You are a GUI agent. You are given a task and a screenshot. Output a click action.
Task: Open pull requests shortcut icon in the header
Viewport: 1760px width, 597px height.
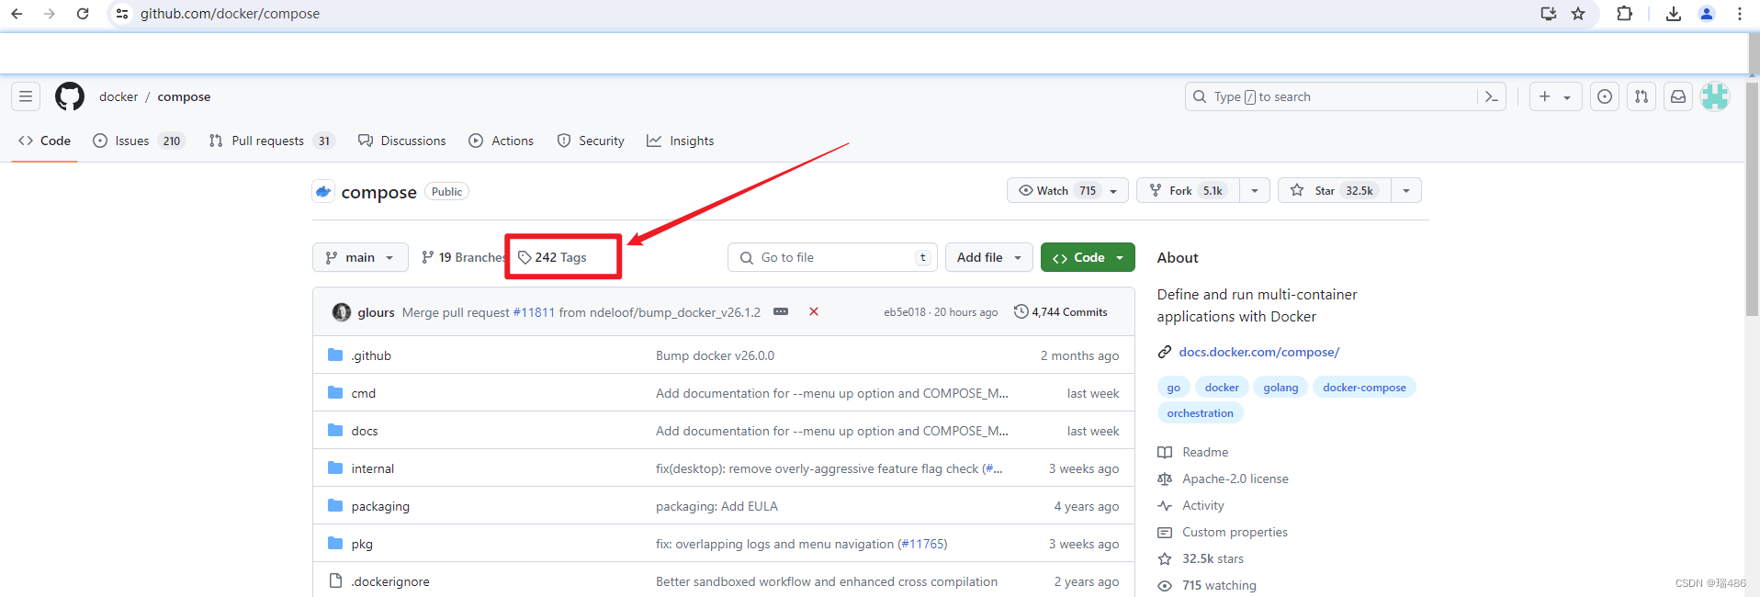pos(1642,96)
